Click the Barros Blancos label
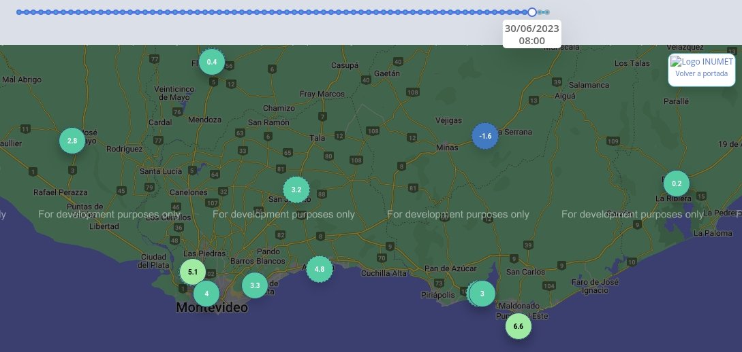Screen dimensions: 742x352 258,261
